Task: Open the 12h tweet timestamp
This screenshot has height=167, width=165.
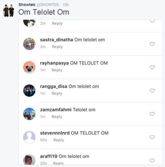Action: 66,5
